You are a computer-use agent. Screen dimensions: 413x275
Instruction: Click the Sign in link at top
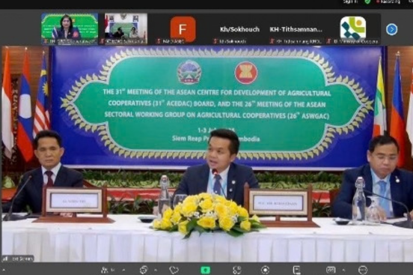[350, 1]
